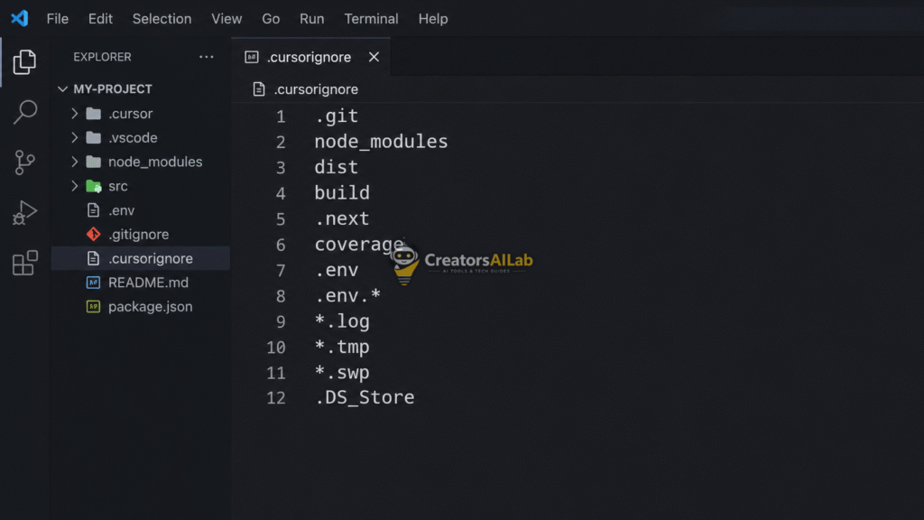The height and width of the screenshot is (520, 924).
Task: Click the src folder name
Action: click(x=118, y=186)
